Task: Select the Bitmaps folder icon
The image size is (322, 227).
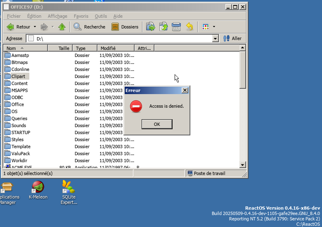Action: tap(7, 62)
